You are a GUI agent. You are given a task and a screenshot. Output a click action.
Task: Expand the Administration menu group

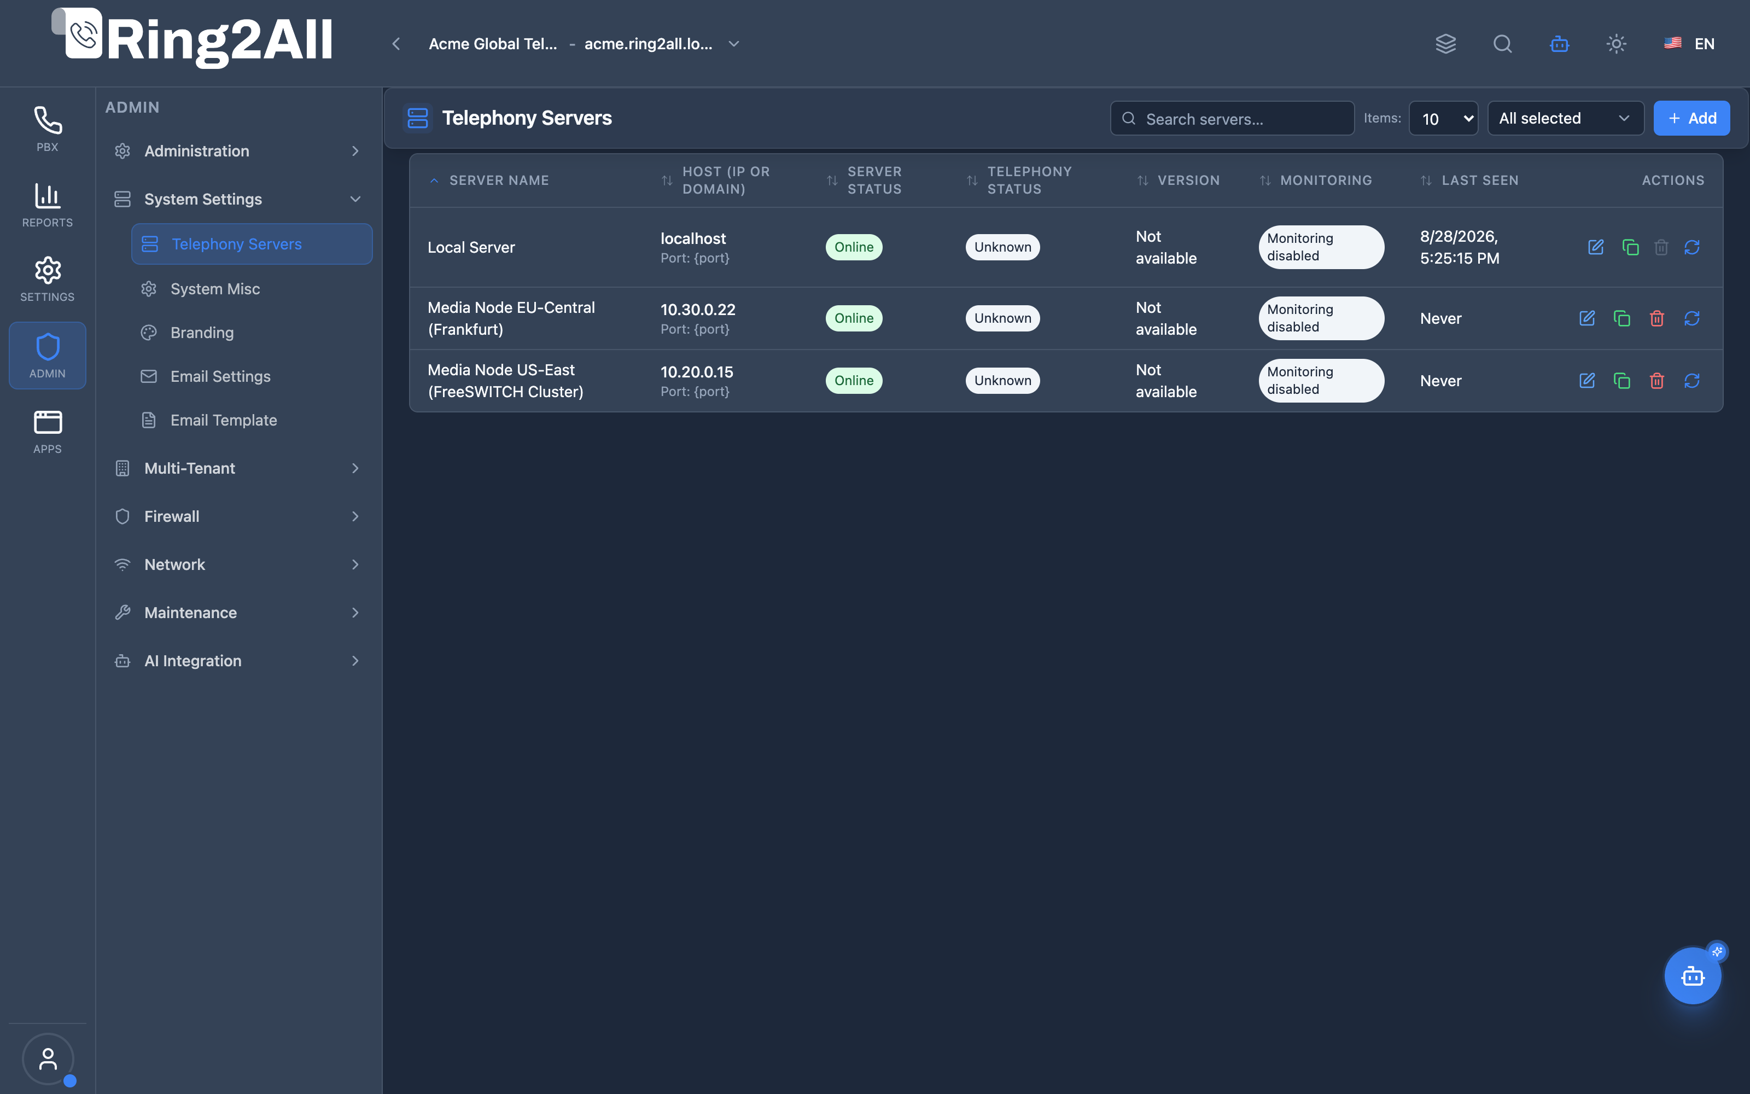pos(238,150)
